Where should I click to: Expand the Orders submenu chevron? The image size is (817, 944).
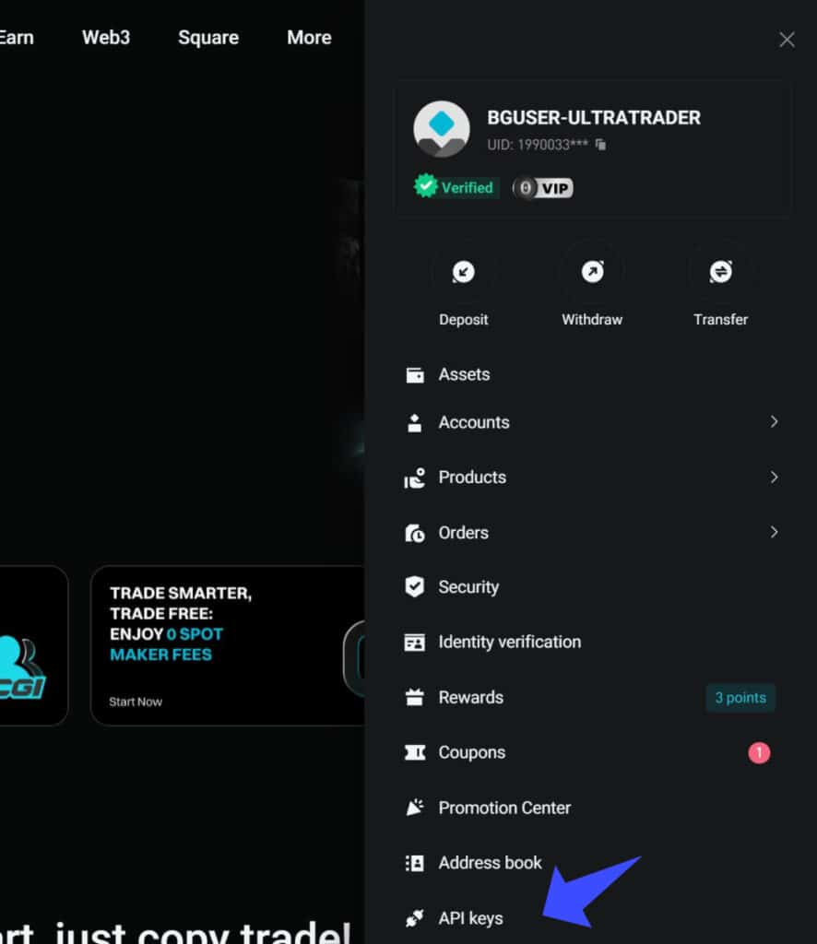774,532
